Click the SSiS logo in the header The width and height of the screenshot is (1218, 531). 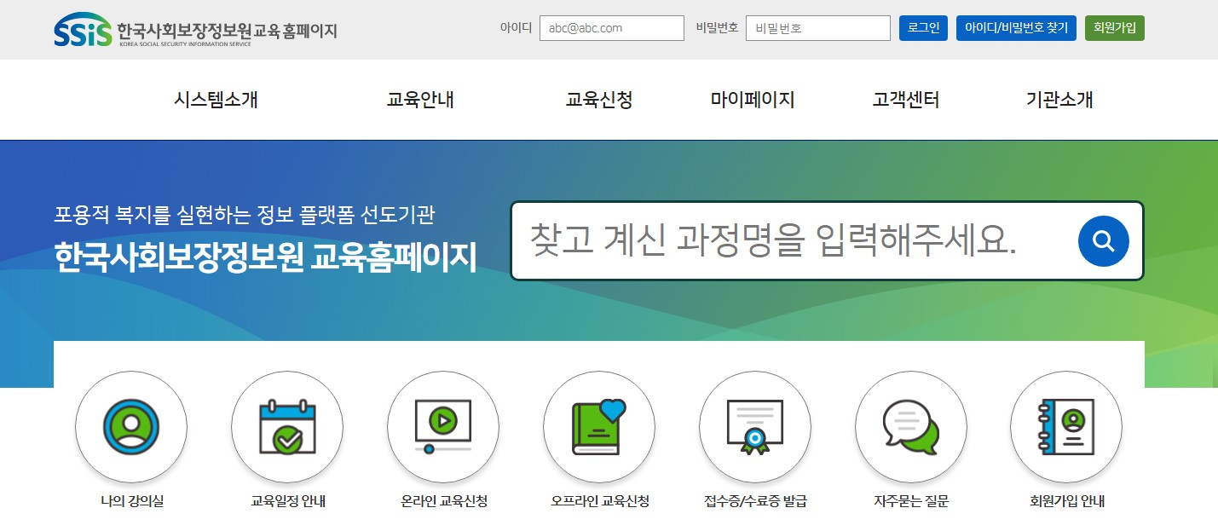pos(82,30)
